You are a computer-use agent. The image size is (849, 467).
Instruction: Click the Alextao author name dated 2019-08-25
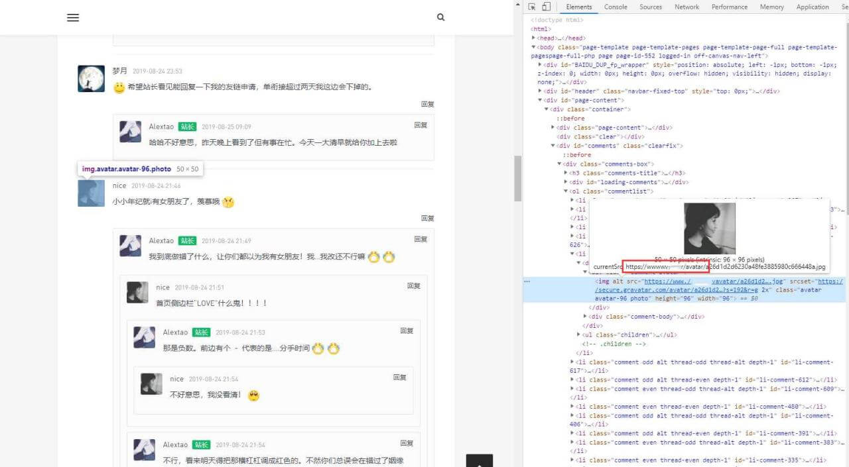(x=161, y=127)
